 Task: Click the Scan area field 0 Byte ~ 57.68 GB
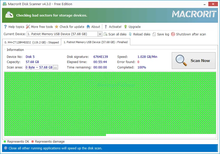39,67
